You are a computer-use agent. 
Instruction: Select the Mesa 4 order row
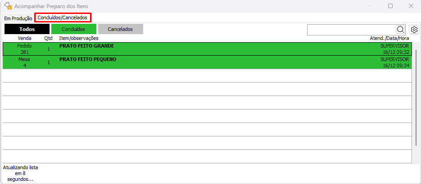tap(24, 62)
